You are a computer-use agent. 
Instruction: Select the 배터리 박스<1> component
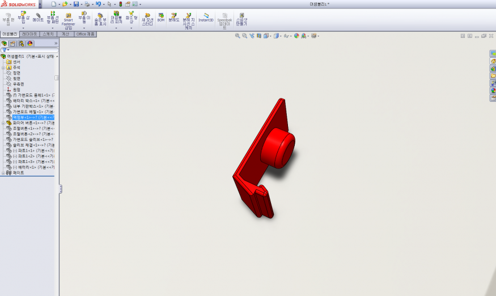[x=33, y=101]
